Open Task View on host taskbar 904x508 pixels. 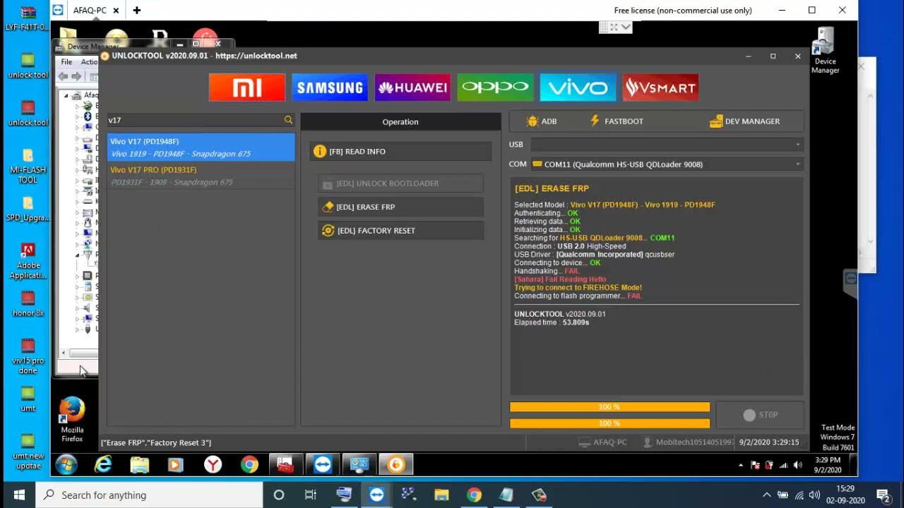click(311, 495)
